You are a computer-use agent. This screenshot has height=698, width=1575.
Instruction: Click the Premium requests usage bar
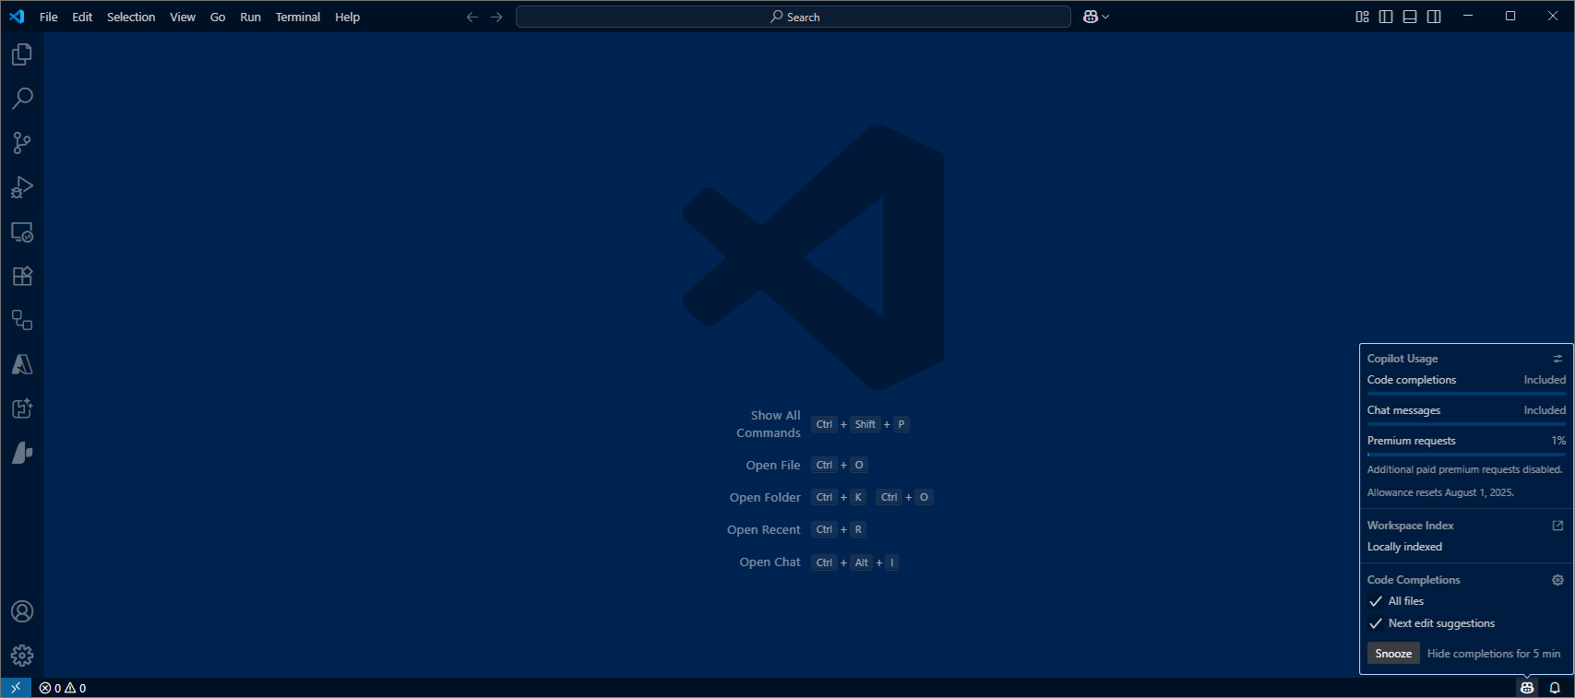point(1466,454)
